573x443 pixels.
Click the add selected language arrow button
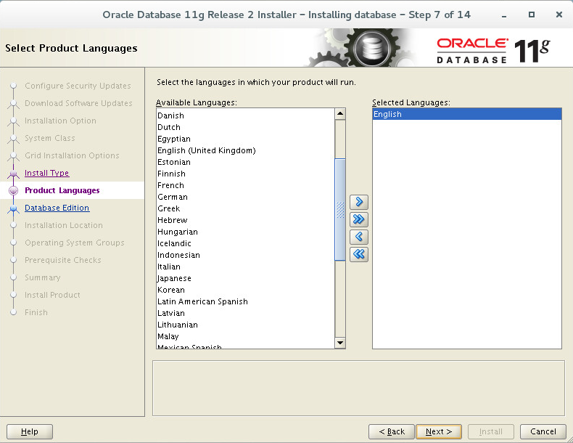(359, 202)
